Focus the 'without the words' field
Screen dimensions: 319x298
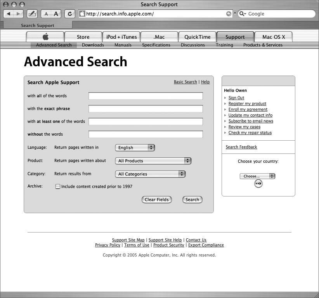tap(146, 134)
